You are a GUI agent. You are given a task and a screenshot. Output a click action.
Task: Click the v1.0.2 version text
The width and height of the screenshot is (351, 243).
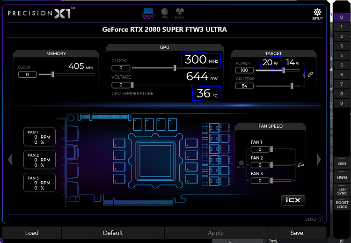[310, 219]
